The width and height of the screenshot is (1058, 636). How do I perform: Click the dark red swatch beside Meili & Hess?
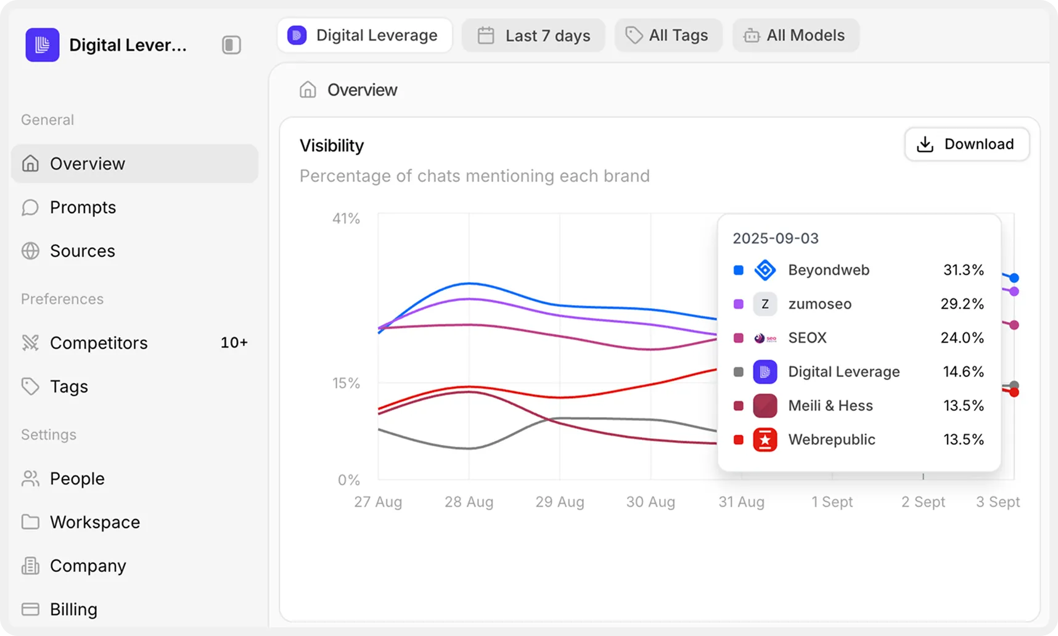[x=738, y=406]
